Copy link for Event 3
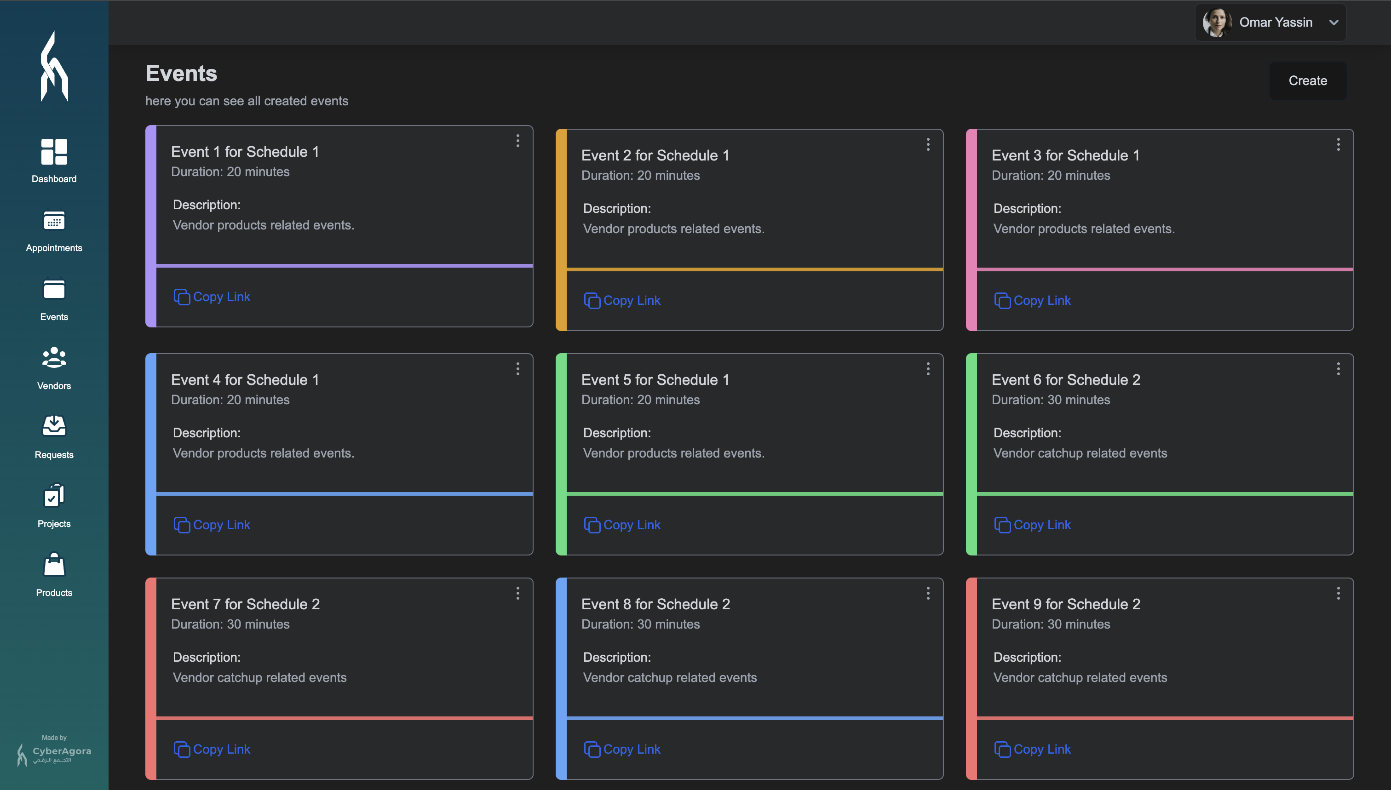 pyautogui.click(x=1032, y=301)
